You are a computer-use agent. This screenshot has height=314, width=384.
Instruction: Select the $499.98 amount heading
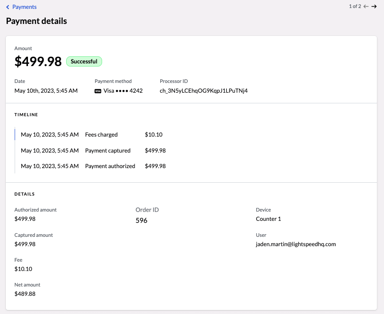[x=38, y=61]
